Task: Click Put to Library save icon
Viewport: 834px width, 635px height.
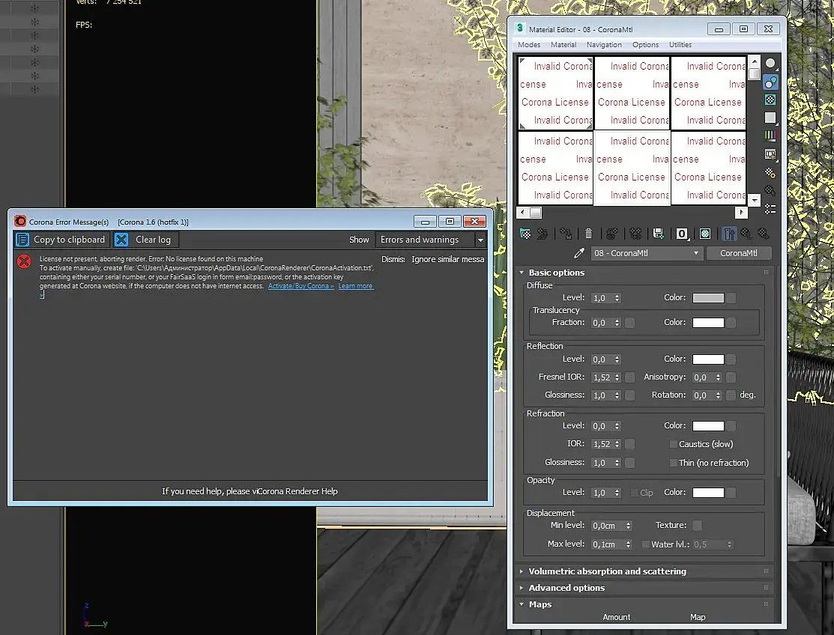Action: click(x=659, y=234)
